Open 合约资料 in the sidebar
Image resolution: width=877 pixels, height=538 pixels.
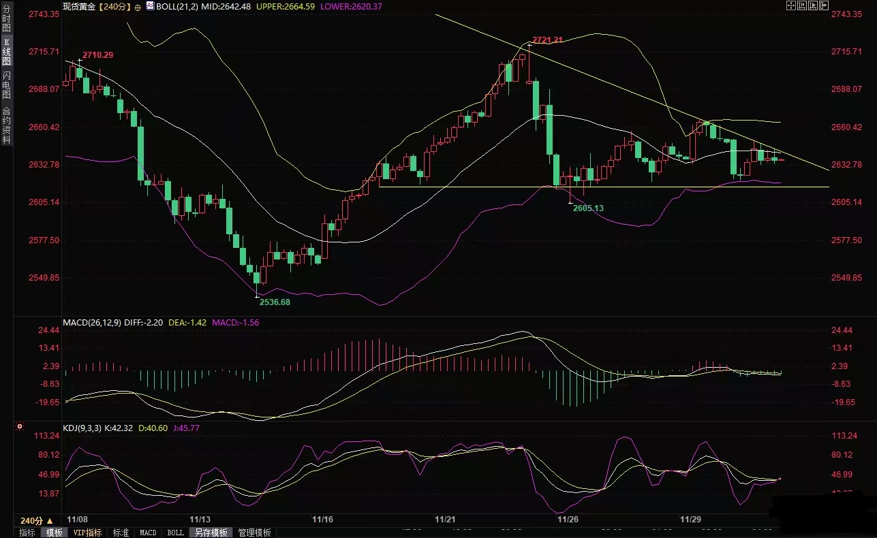point(6,125)
